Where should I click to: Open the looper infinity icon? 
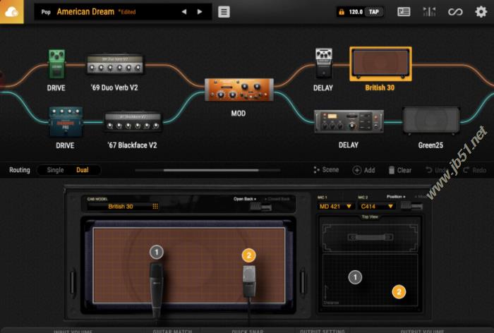click(x=455, y=12)
